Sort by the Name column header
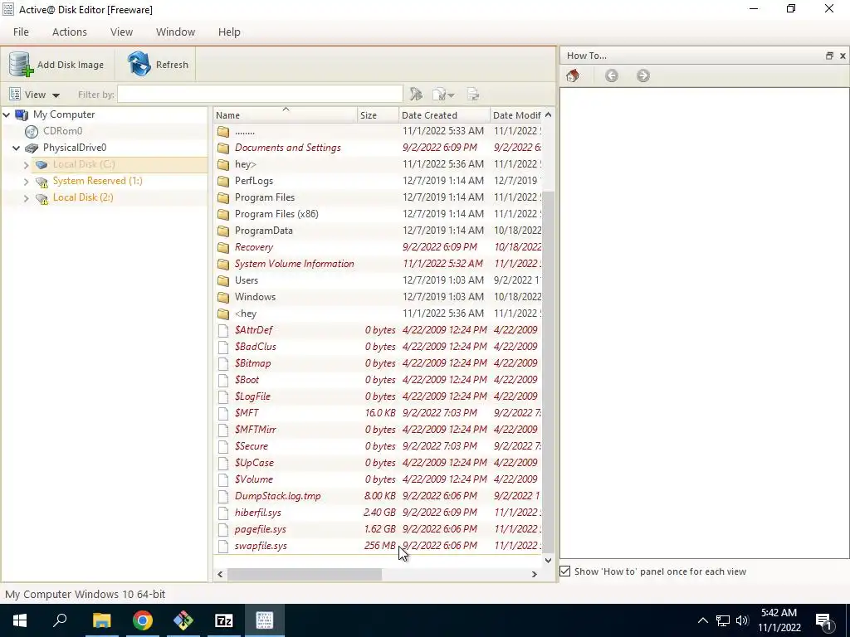 (286, 114)
